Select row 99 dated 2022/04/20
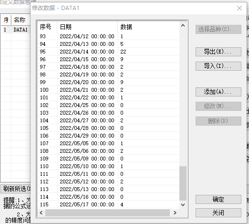 (x=108, y=82)
